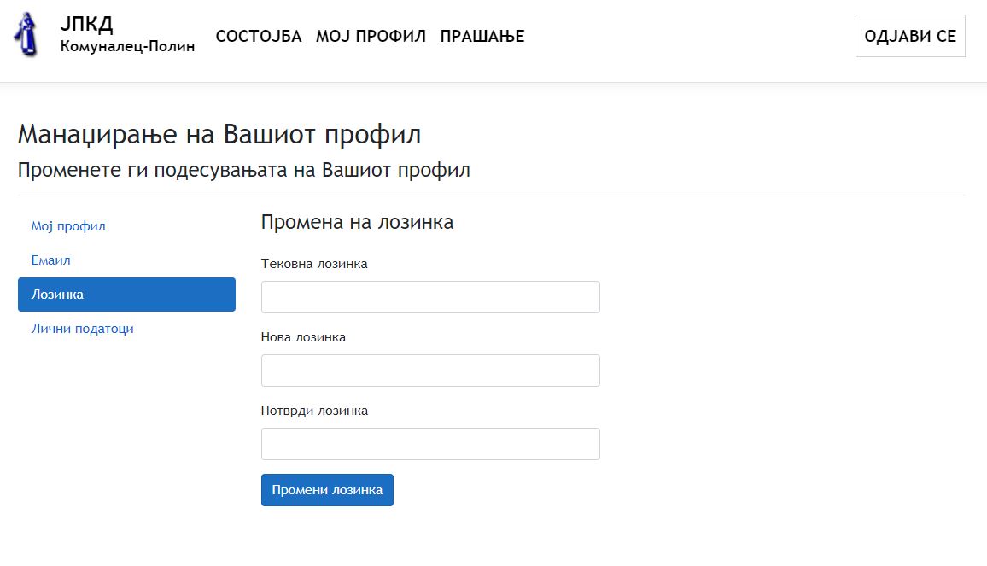Click the Нова лозинка field label
The width and height of the screenshot is (987, 566).
[x=303, y=337]
